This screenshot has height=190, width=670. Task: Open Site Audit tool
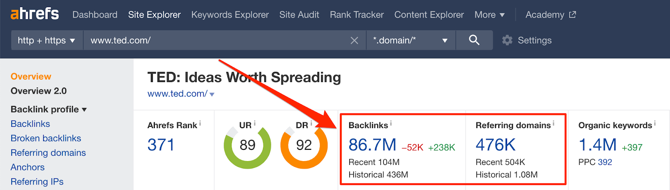pos(299,15)
